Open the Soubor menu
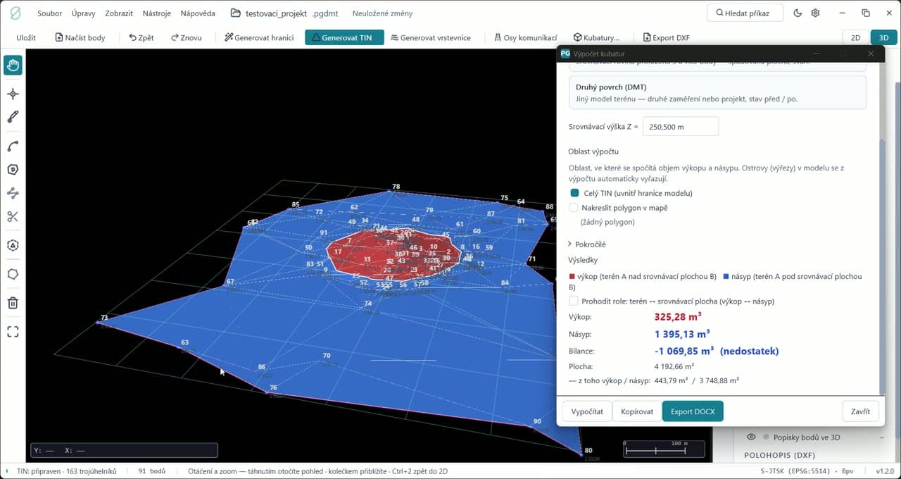 click(x=50, y=13)
